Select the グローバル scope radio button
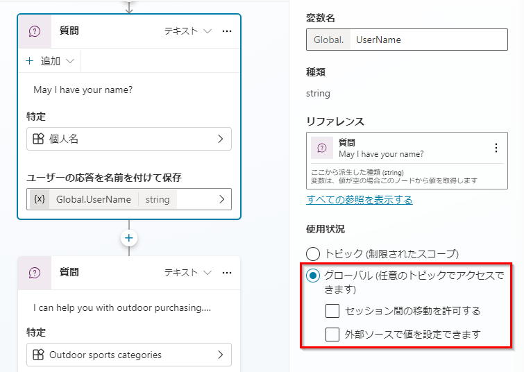The image size is (524, 372). coord(313,276)
